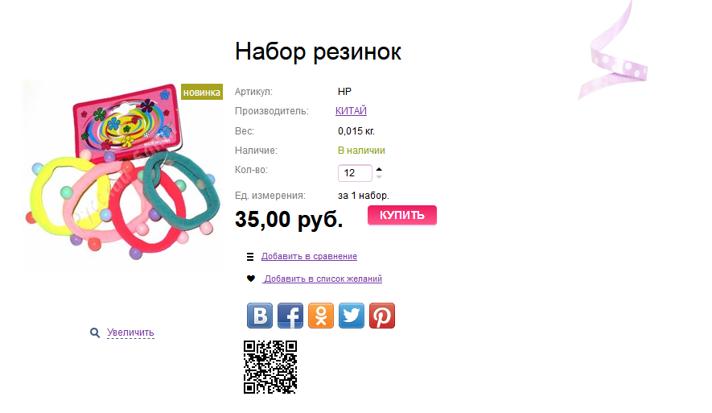712x413 pixels.
Task: Click the quantity field showing 12
Action: pyautogui.click(x=355, y=173)
